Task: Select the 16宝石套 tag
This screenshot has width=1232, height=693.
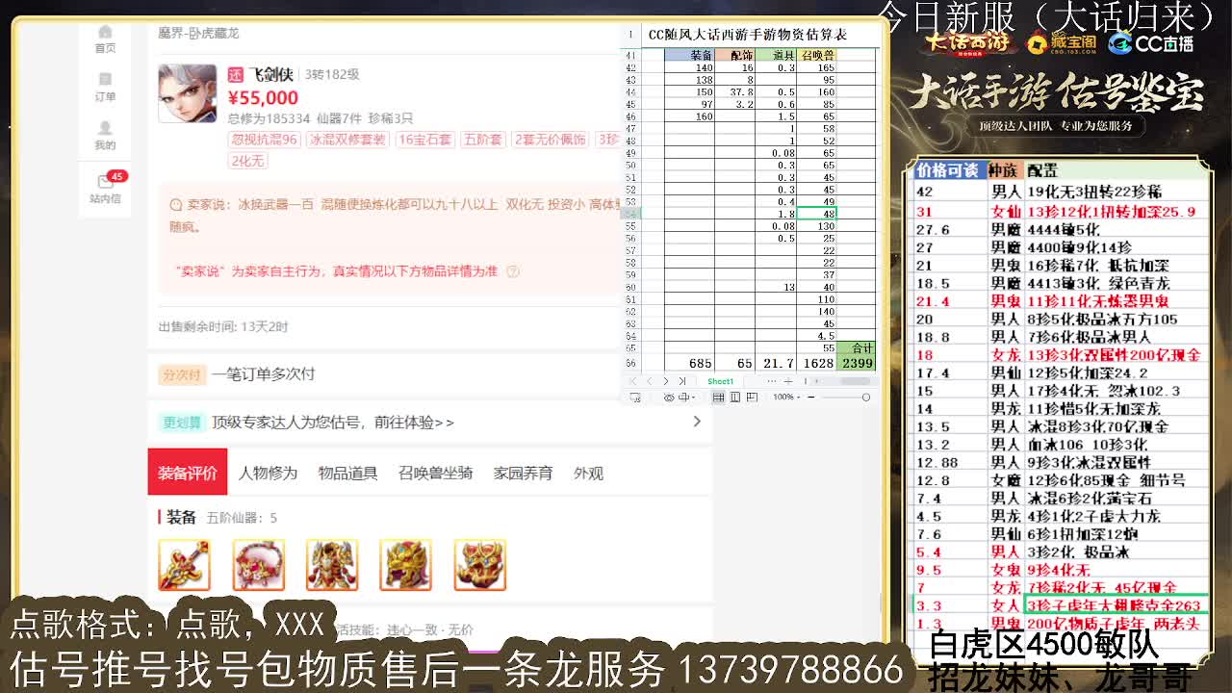Action: [424, 140]
